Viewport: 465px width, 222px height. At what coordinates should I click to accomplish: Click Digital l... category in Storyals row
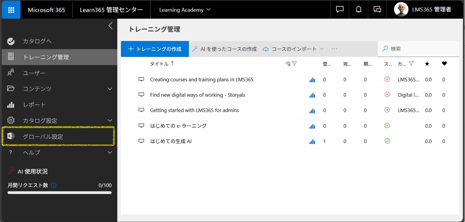(408, 95)
